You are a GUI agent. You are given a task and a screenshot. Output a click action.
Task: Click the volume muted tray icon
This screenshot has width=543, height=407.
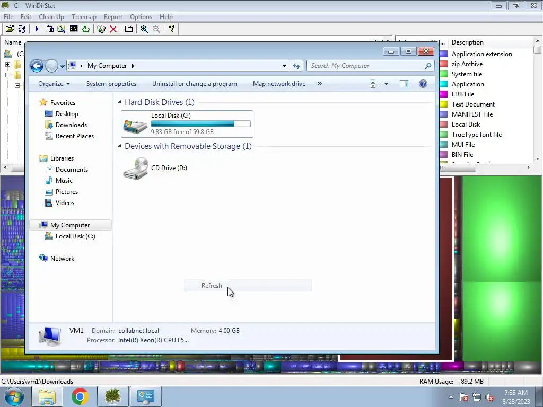coord(489,397)
